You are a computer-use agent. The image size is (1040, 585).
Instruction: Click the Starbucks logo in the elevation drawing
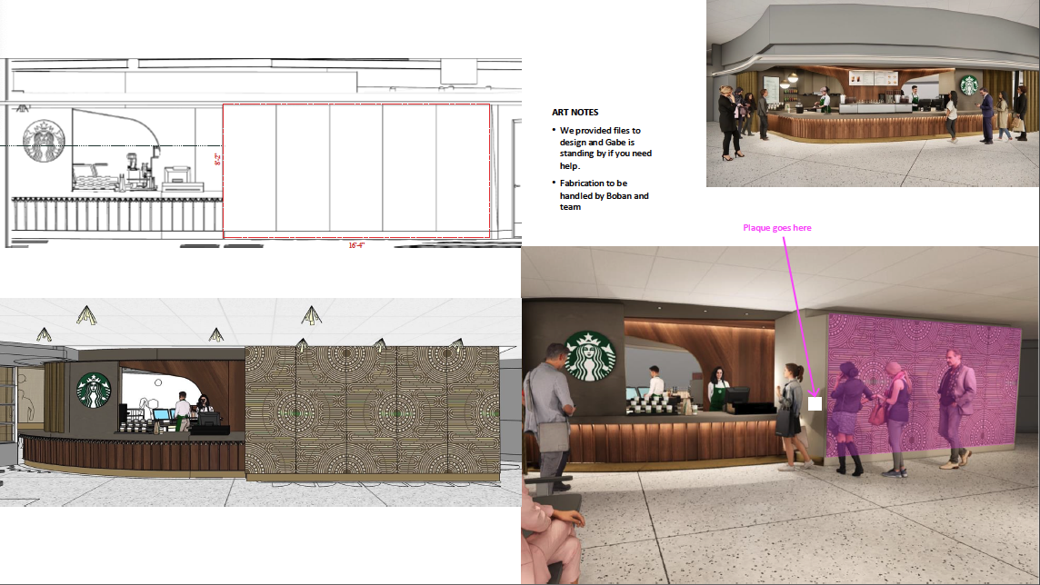[x=44, y=141]
